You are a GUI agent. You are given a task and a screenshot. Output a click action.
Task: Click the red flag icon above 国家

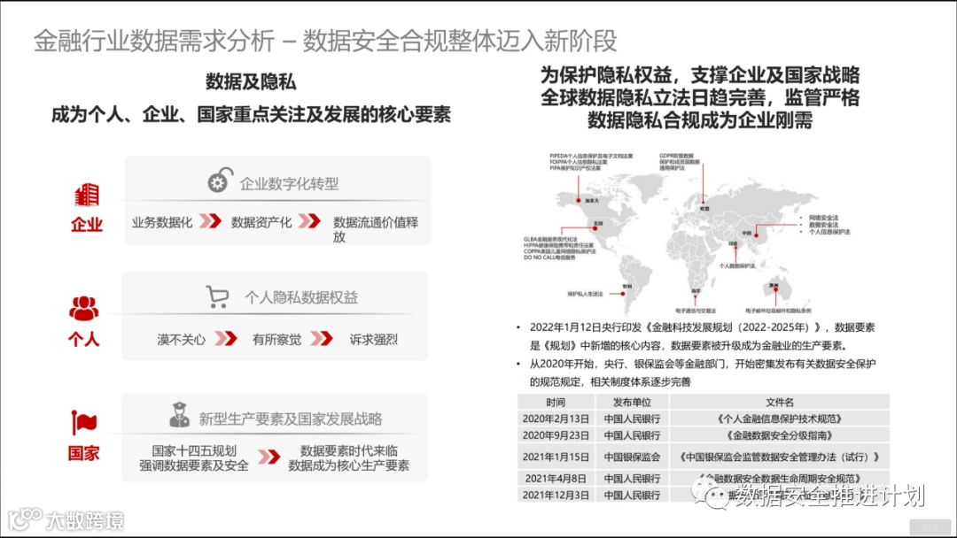[x=83, y=421]
